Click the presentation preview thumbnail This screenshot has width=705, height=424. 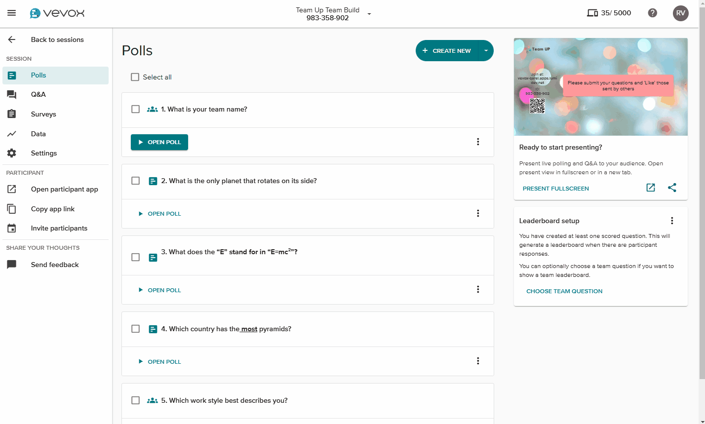pyautogui.click(x=601, y=87)
